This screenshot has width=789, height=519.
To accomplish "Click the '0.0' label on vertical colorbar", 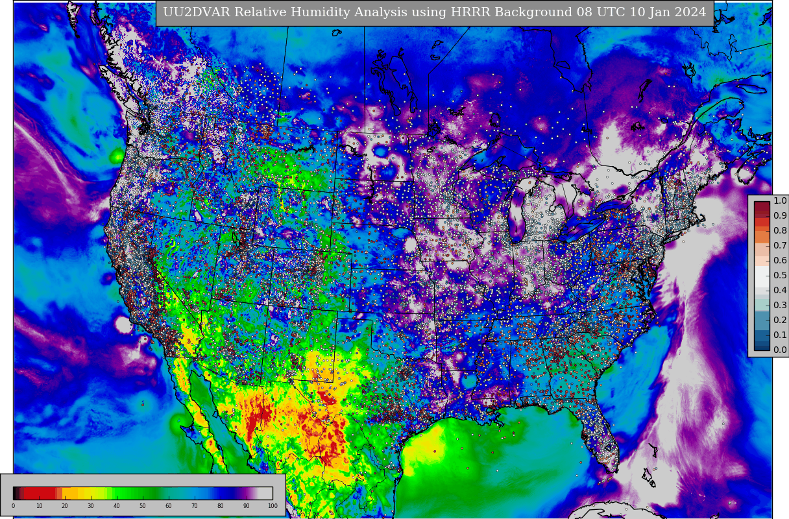I will [x=779, y=350].
